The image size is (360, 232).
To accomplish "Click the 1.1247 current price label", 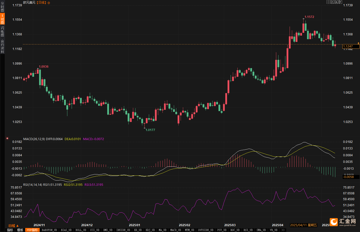I will point(351,46).
